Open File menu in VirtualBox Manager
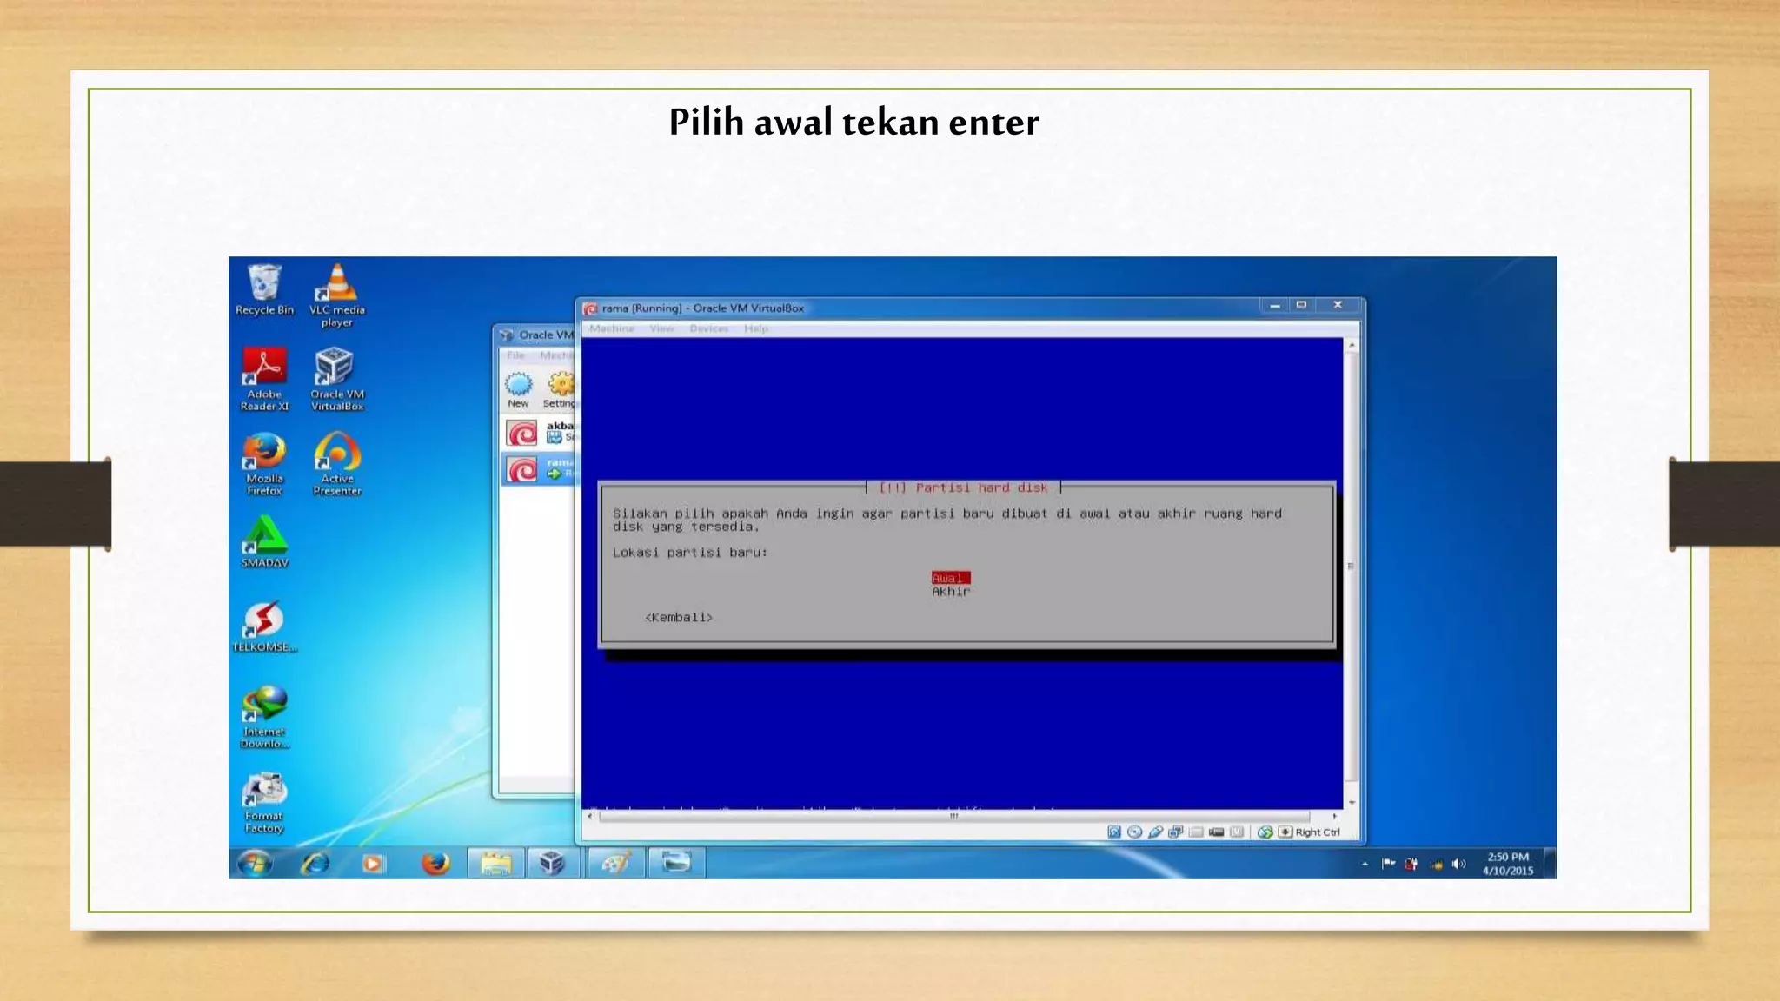This screenshot has height=1001, width=1780. pyautogui.click(x=515, y=355)
